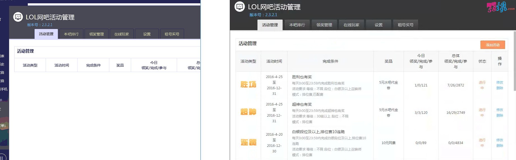Select 活动管理 tab in the right window
Viewport: 516px width, 160px height.
[x=270, y=25]
